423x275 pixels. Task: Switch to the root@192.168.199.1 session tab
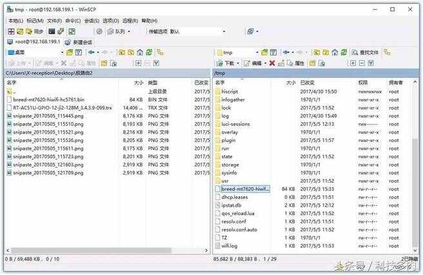[32, 41]
